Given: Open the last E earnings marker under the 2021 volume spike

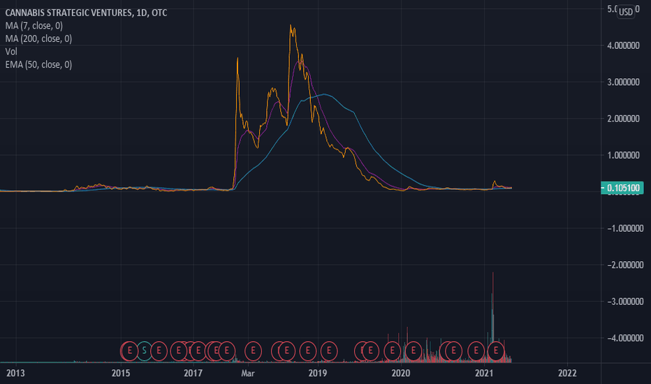Looking at the screenshot, I should [x=496, y=350].
